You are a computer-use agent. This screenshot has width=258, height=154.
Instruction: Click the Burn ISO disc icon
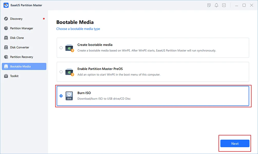pyautogui.click(x=69, y=96)
